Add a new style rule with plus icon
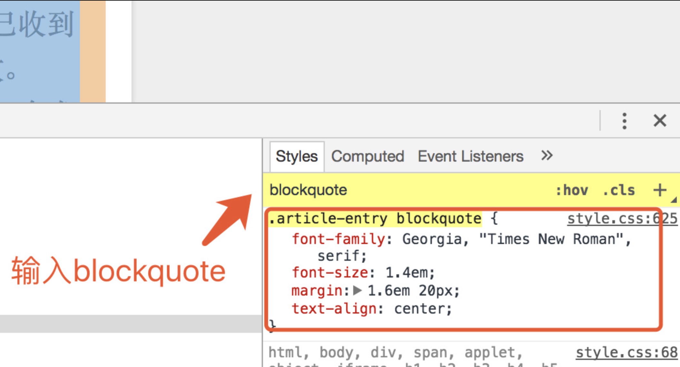 (x=660, y=190)
